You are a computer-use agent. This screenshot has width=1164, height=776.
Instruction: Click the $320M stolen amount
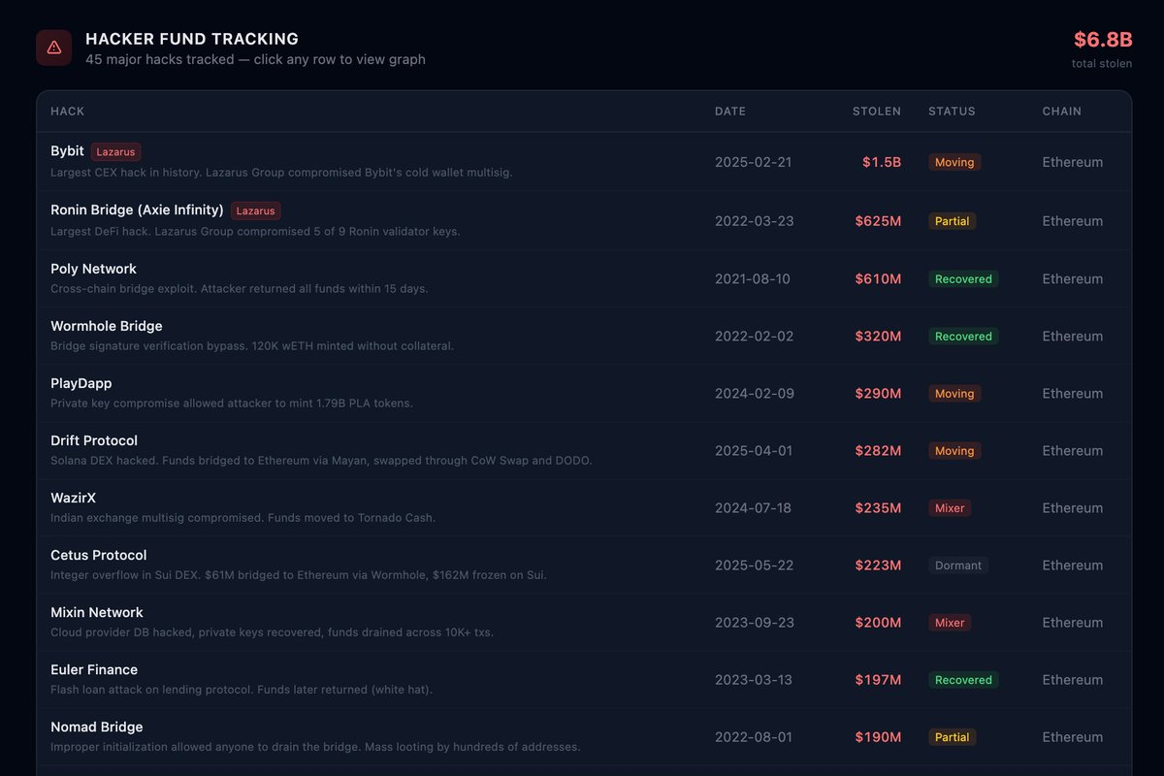click(878, 336)
